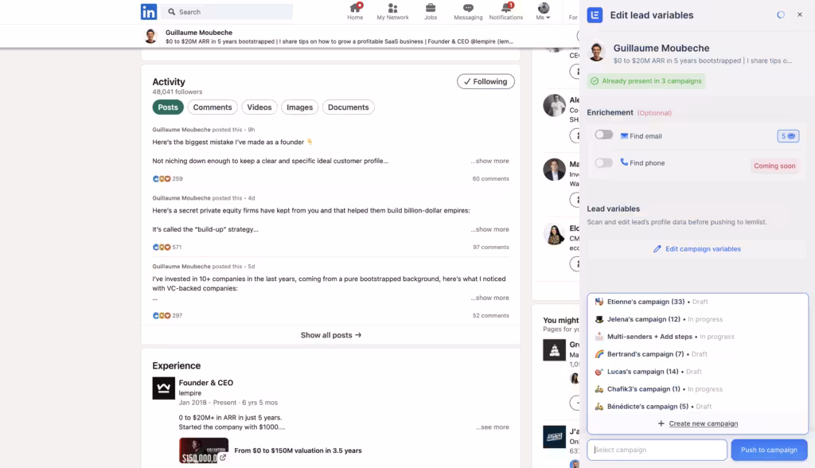
Task: Click the lemlist logo in panel header
Action: 595,14
